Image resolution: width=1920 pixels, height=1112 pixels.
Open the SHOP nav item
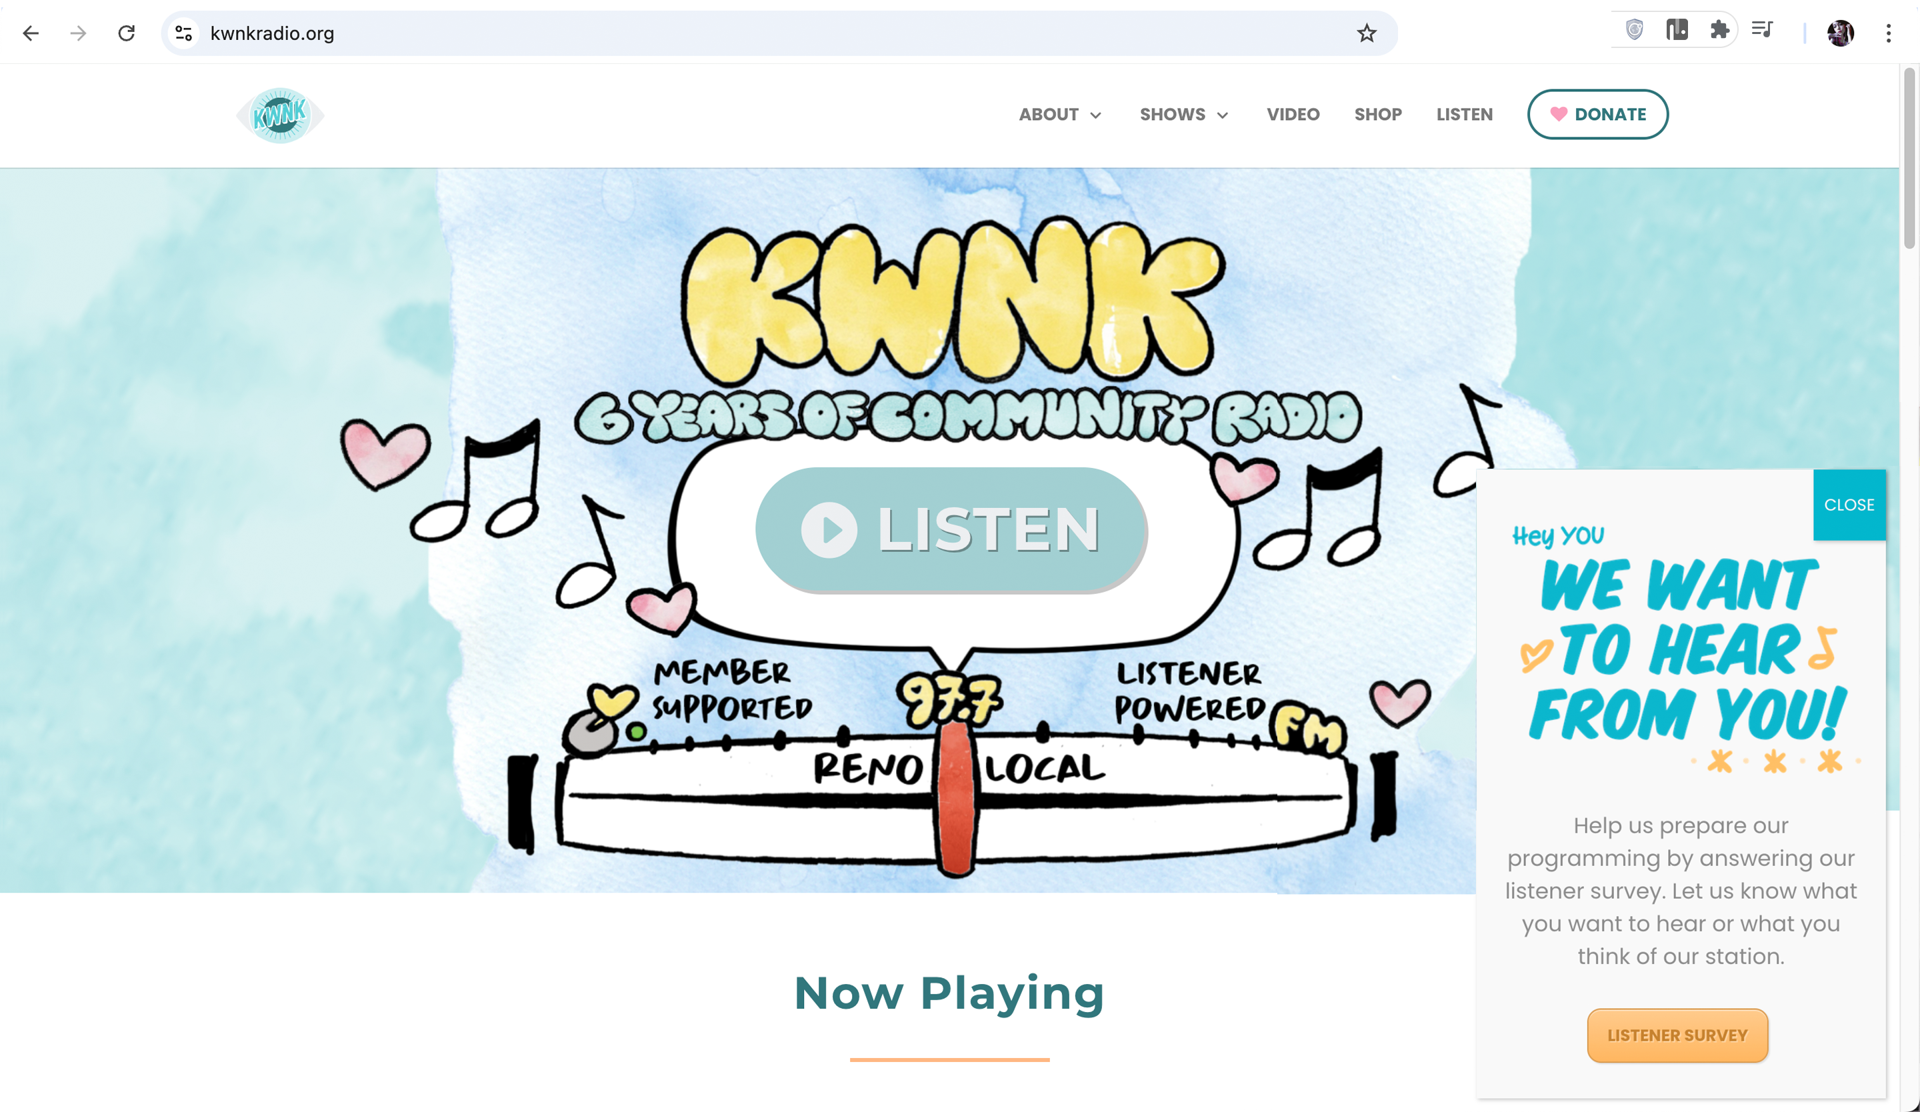coord(1377,115)
